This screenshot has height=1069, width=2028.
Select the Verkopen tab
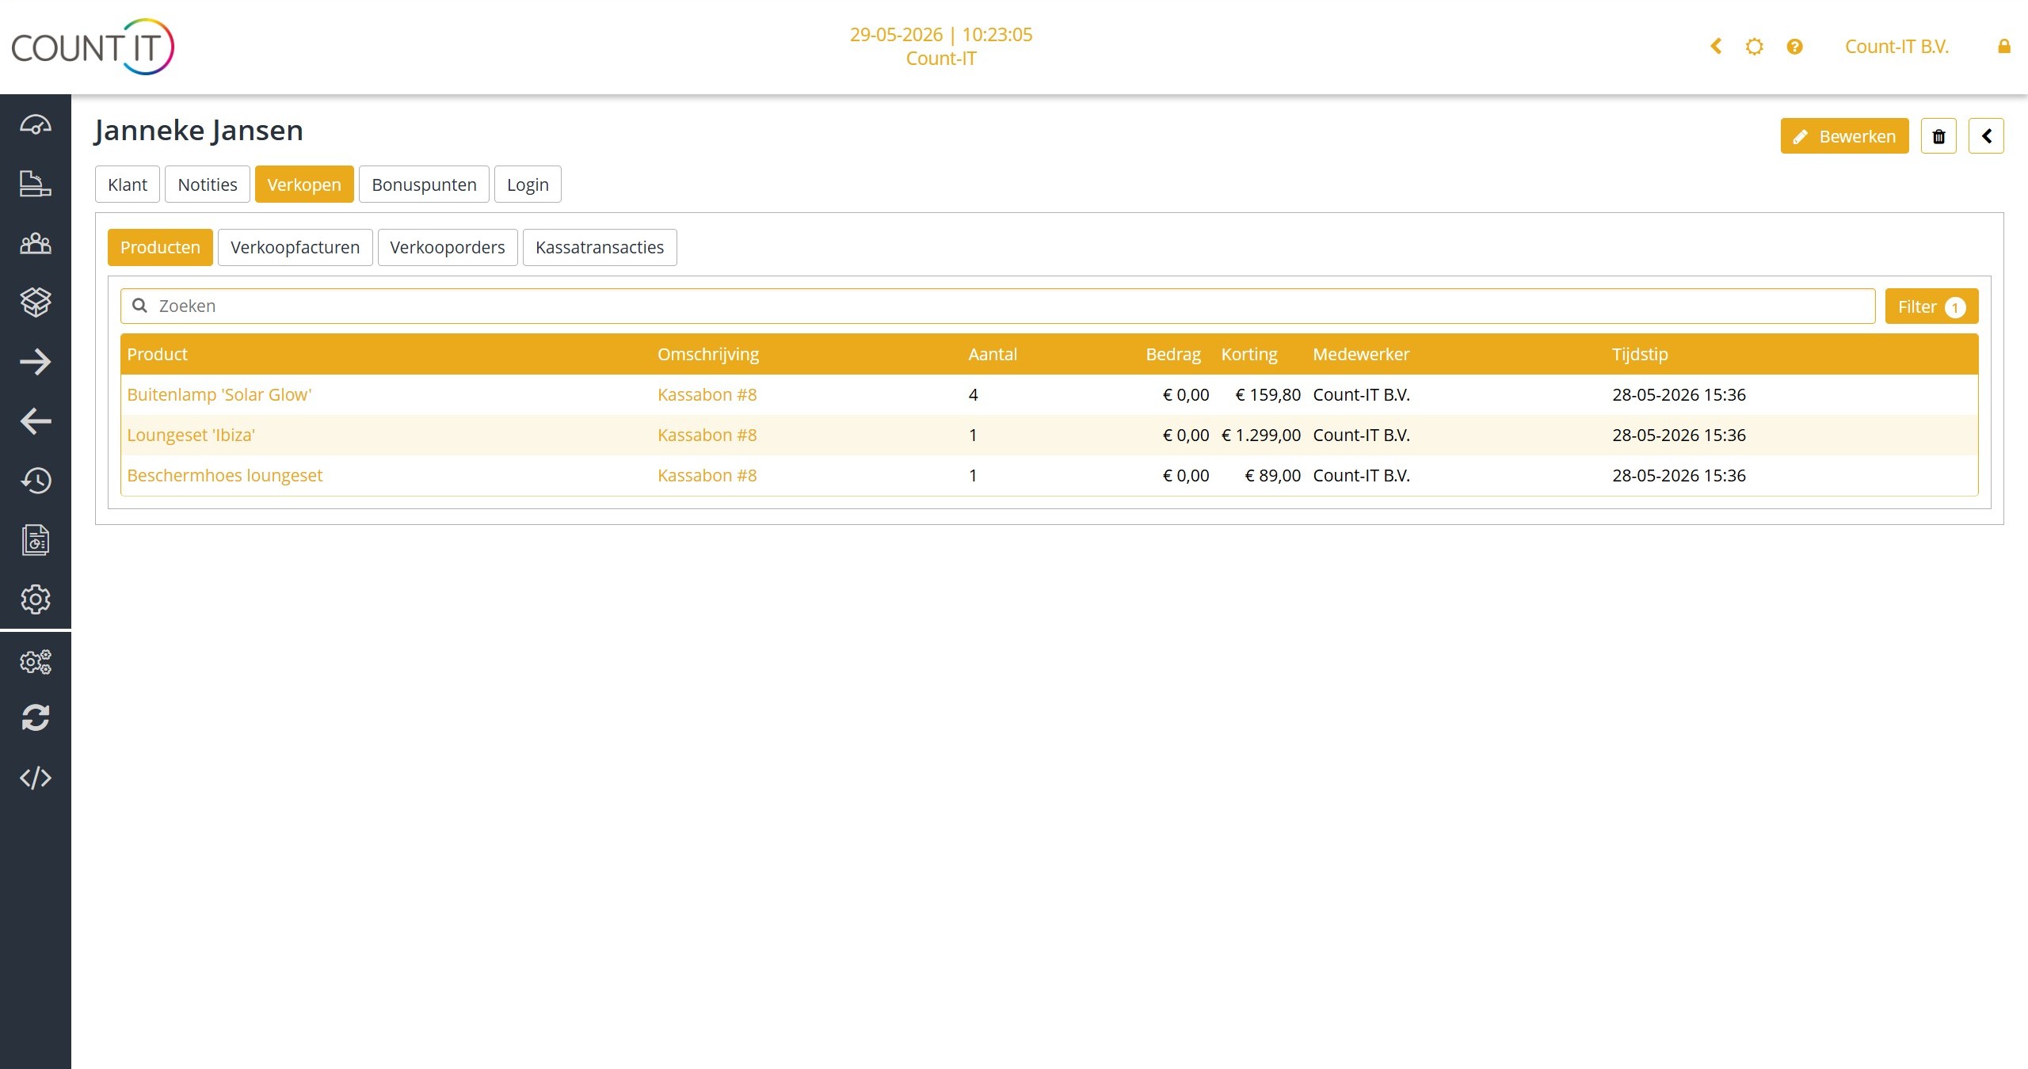click(x=304, y=185)
